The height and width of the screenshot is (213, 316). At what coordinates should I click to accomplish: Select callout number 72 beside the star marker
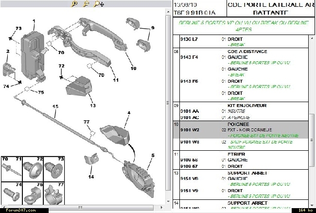61,66
